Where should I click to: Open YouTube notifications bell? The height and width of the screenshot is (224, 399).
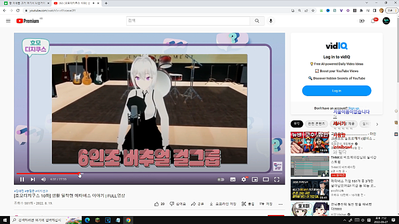pyautogui.click(x=373, y=21)
